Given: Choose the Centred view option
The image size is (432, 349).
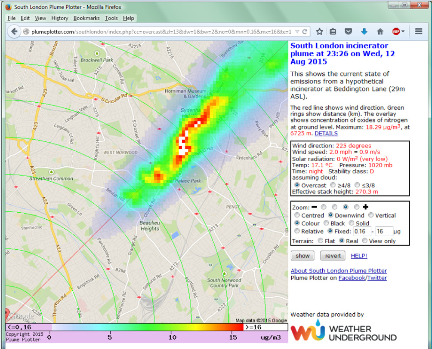Looking at the screenshot, I should point(297,215).
